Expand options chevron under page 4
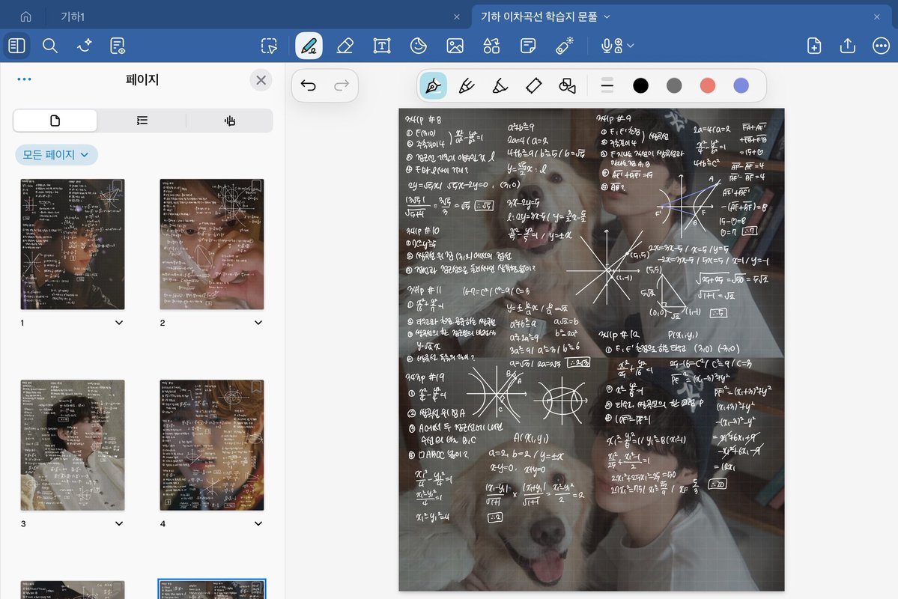 click(258, 523)
